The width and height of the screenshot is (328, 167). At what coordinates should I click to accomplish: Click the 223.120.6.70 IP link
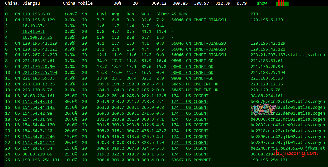[x=37, y=90]
